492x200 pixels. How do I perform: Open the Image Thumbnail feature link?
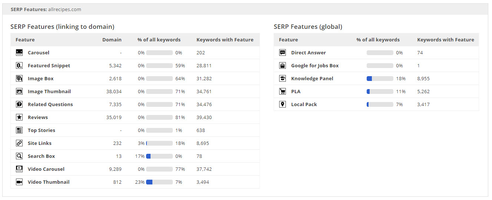[x=49, y=91]
